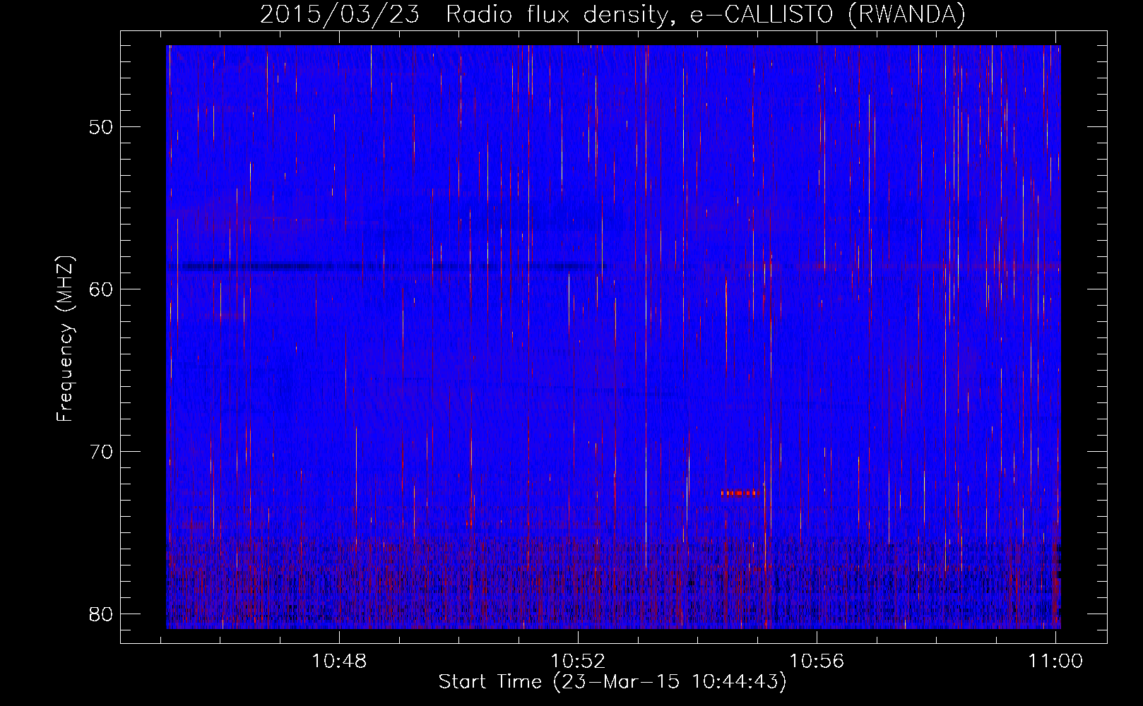Click the plot title "Radio flux density, e-CALLISTO (RWANDA)"

pyautogui.click(x=706, y=14)
